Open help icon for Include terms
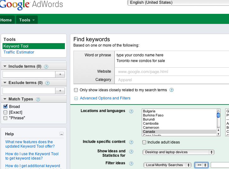This screenshot has width=229, height=169. coord(46,66)
